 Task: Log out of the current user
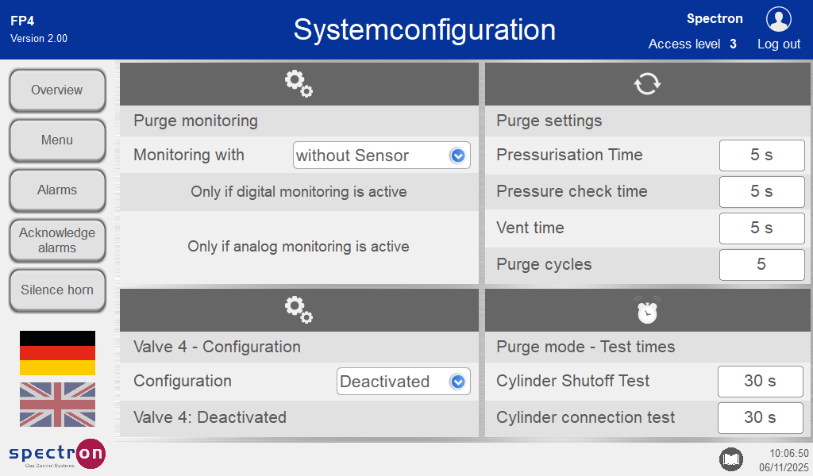[x=778, y=44]
